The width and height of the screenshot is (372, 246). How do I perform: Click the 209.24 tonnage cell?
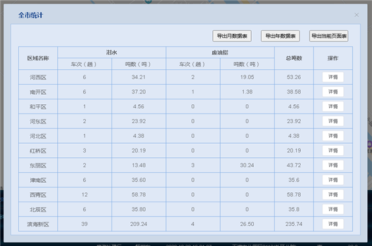tap(139, 224)
